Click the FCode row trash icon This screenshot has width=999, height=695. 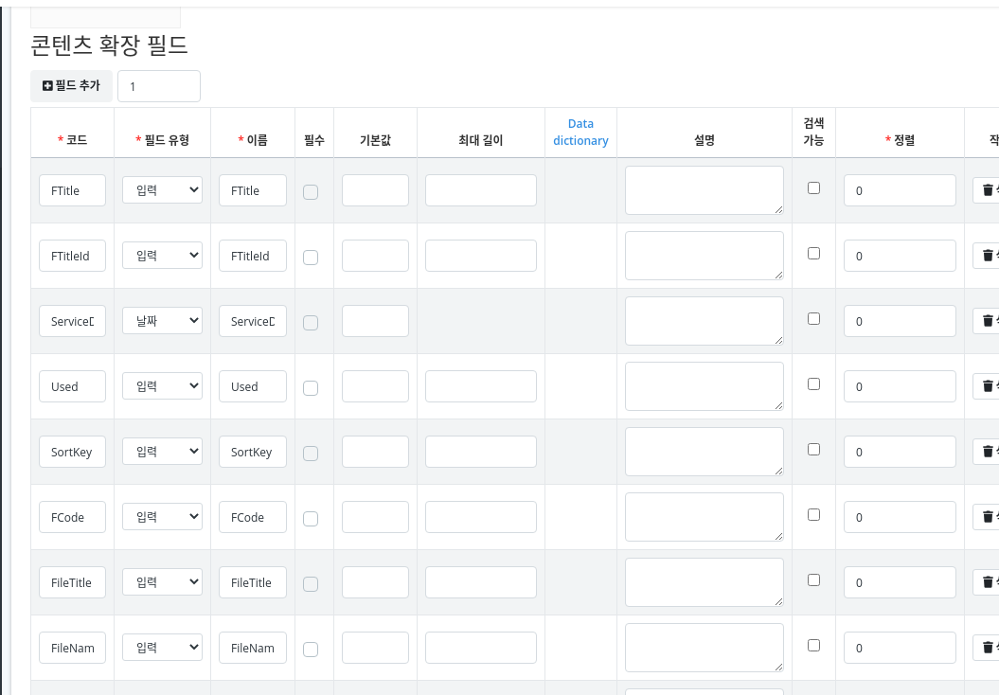tap(988, 517)
